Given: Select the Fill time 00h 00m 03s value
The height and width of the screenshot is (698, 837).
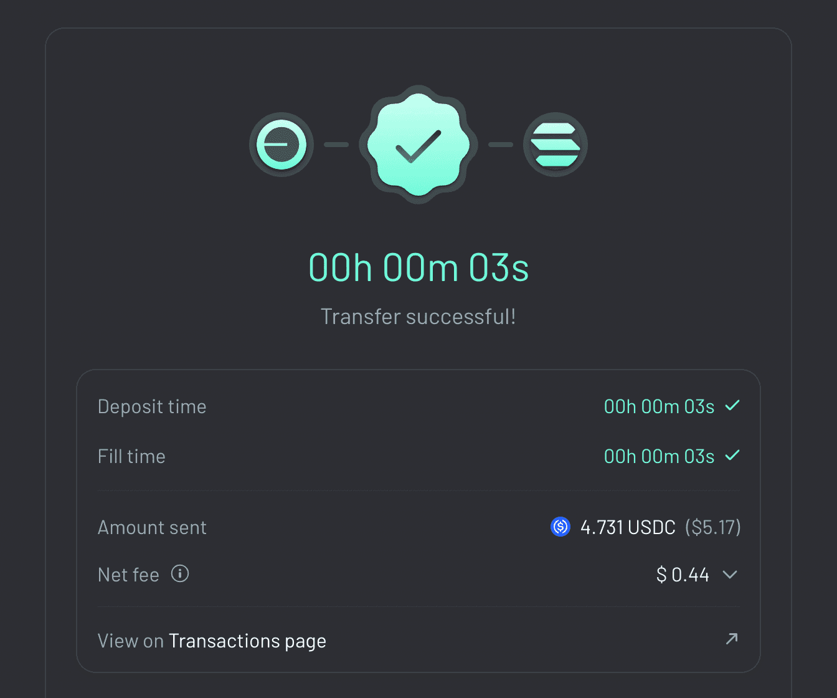Looking at the screenshot, I should tap(659, 456).
